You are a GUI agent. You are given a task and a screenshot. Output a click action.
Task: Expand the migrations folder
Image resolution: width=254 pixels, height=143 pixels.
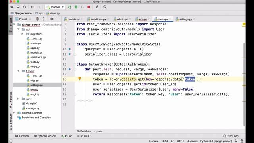22,34
